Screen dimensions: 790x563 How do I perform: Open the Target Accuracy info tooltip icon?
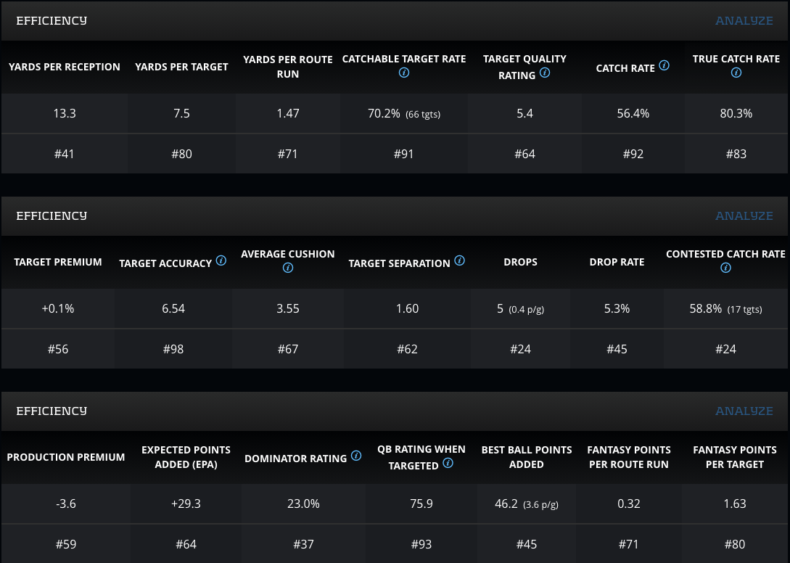coord(221,260)
